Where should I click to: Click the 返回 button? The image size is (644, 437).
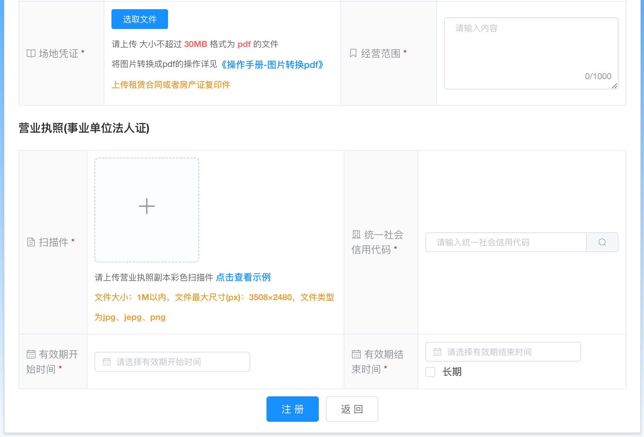pyautogui.click(x=352, y=409)
